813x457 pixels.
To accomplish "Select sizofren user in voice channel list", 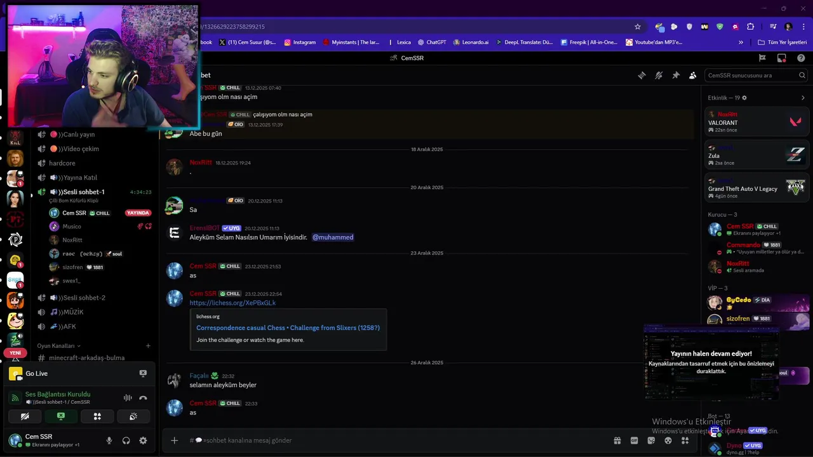I will (x=72, y=267).
